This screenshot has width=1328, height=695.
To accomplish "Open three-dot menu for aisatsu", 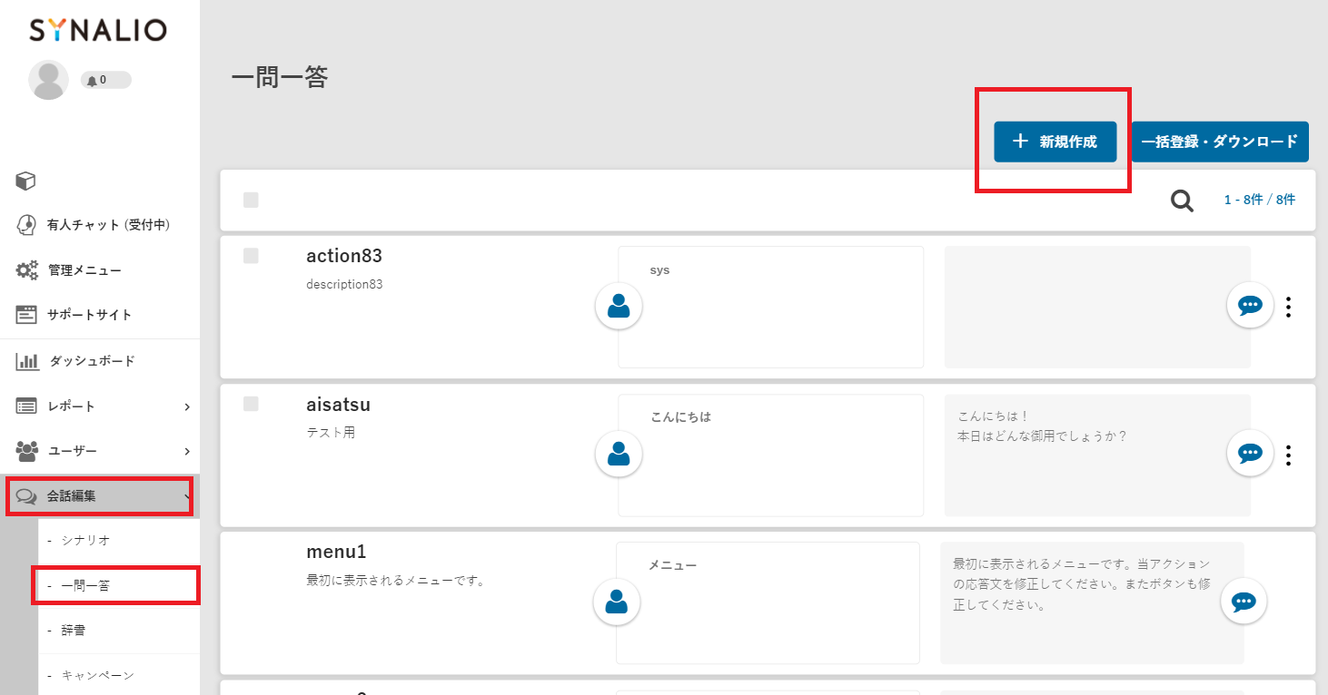I will [1288, 454].
